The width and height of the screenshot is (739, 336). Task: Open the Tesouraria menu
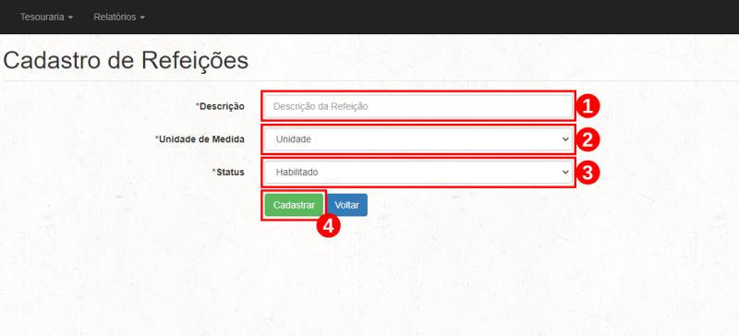(46, 17)
